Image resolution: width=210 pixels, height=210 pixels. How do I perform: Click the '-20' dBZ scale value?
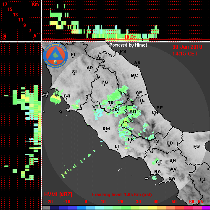49,202
